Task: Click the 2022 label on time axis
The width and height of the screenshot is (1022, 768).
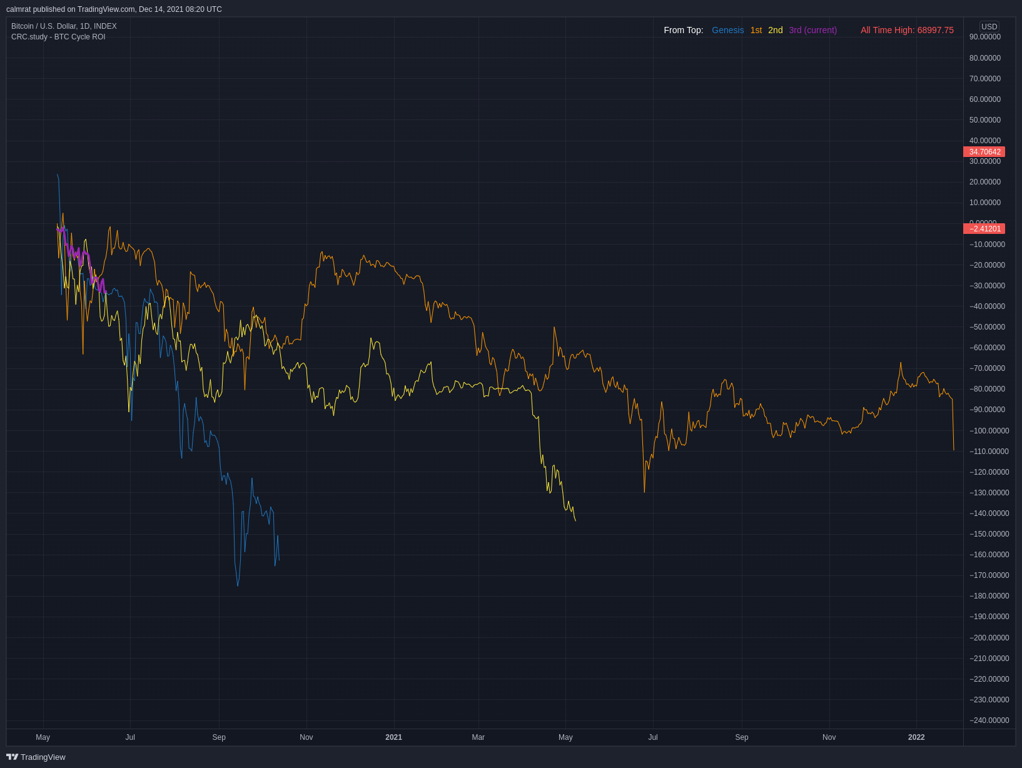Action: coord(916,737)
